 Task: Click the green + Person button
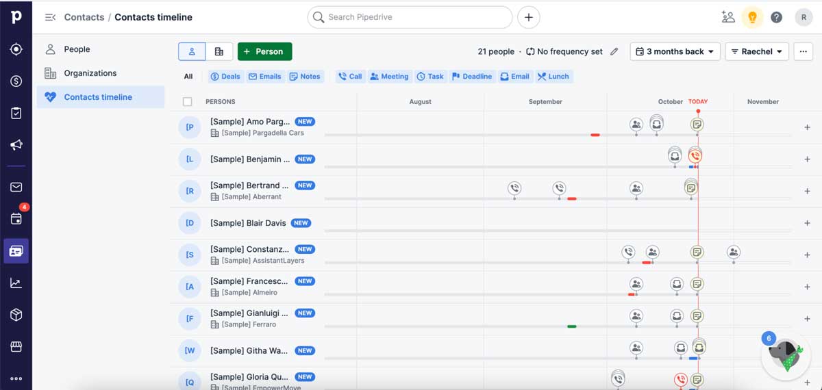click(264, 51)
